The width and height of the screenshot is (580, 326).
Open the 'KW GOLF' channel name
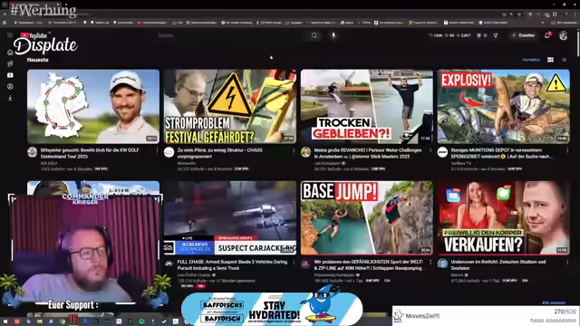[x=49, y=163]
